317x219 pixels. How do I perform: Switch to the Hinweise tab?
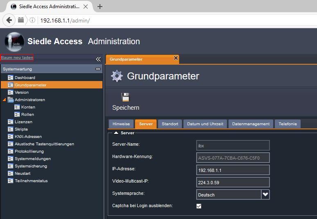coord(121,124)
